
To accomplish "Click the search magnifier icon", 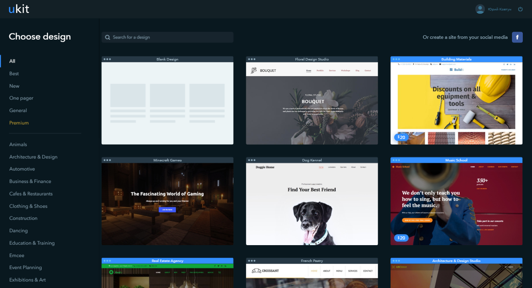I will click(108, 37).
